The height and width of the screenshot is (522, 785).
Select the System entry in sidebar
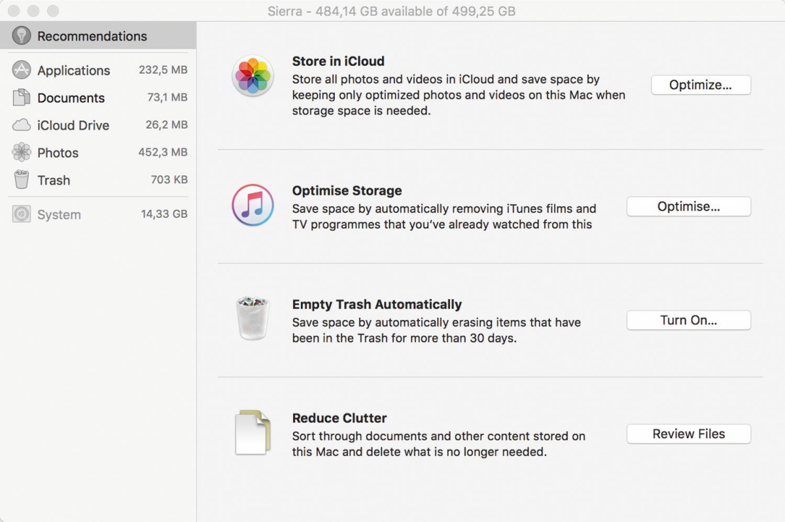click(x=98, y=214)
